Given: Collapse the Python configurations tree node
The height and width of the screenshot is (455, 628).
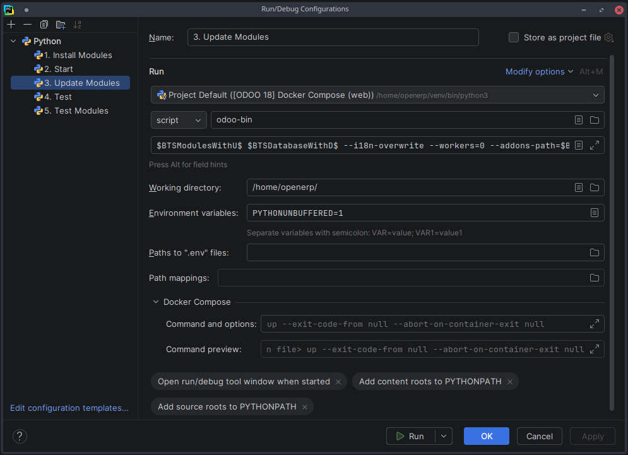Looking at the screenshot, I should (13, 41).
